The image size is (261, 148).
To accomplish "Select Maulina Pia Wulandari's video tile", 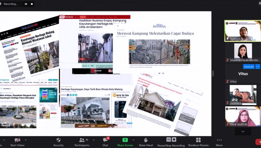I will click(x=243, y=52).
